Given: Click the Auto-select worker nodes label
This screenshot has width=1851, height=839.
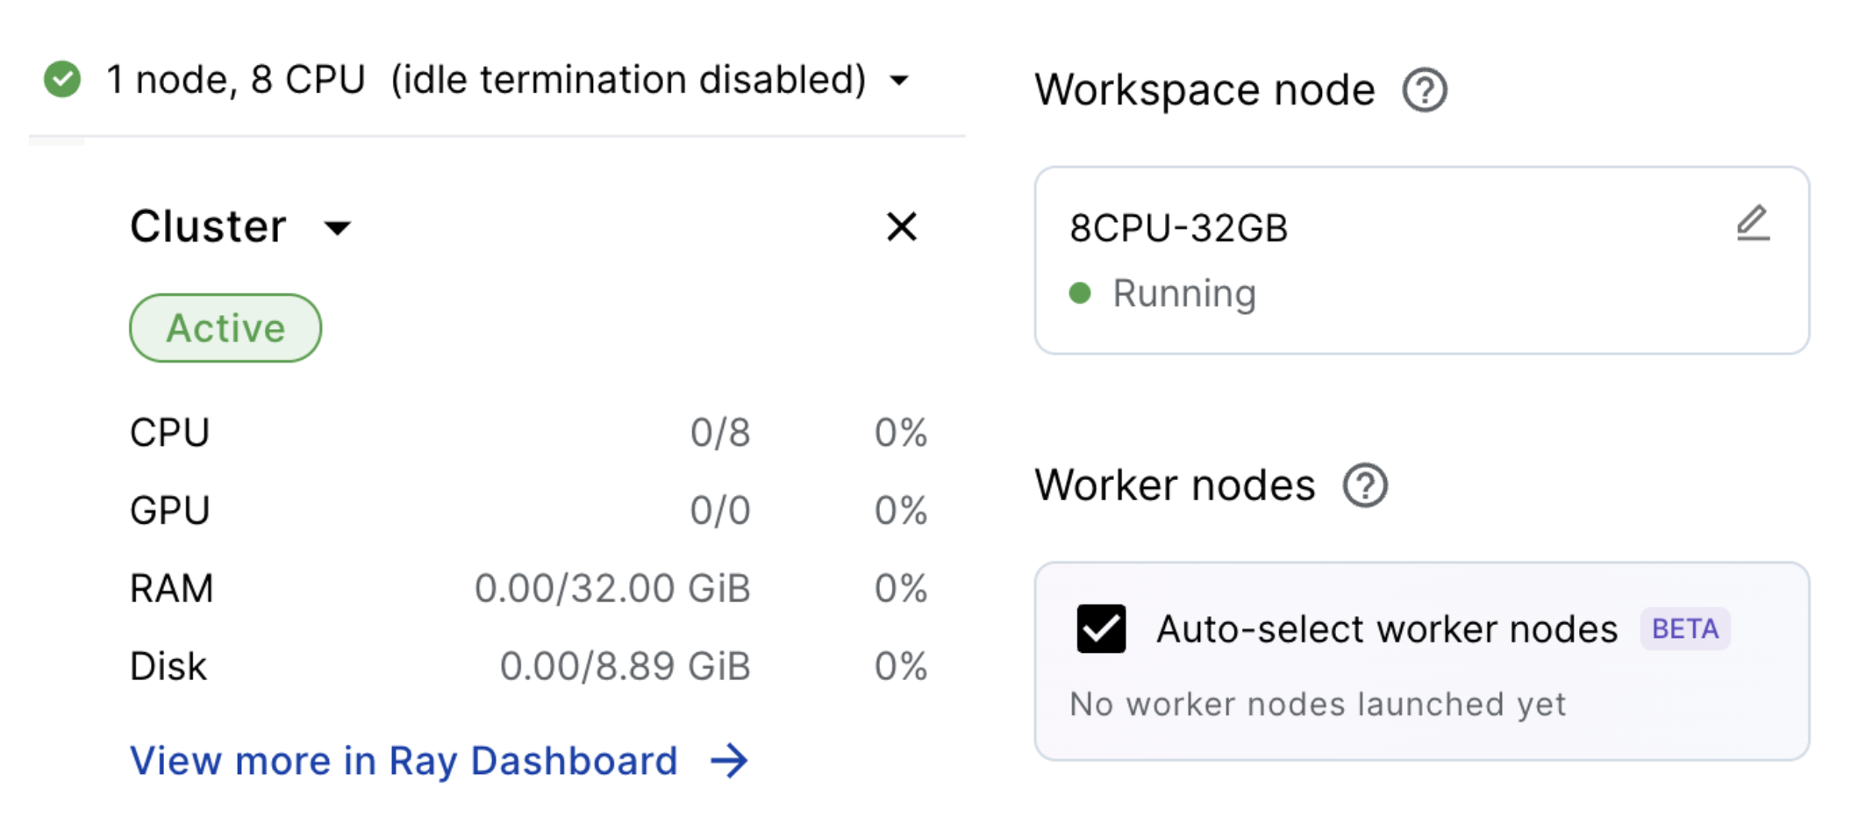Looking at the screenshot, I should tap(1386, 629).
